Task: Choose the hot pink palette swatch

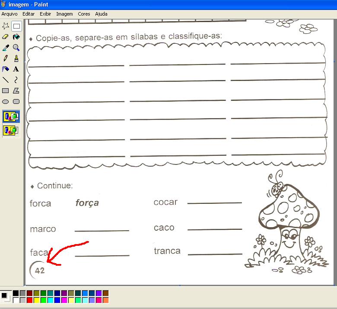Action: pyautogui.click(x=99, y=300)
